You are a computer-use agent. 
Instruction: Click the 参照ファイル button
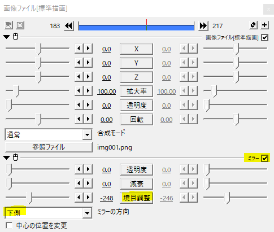[x=49, y=147]
